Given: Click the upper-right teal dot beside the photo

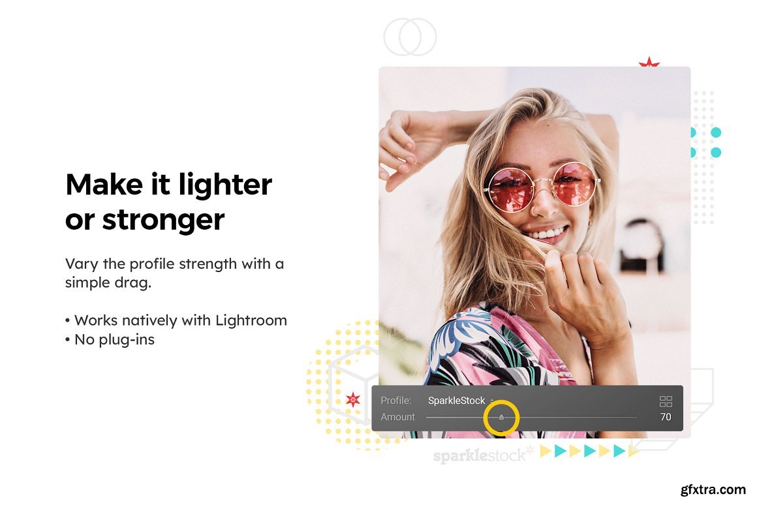Looking at the screenshot, I should point(716,132).
